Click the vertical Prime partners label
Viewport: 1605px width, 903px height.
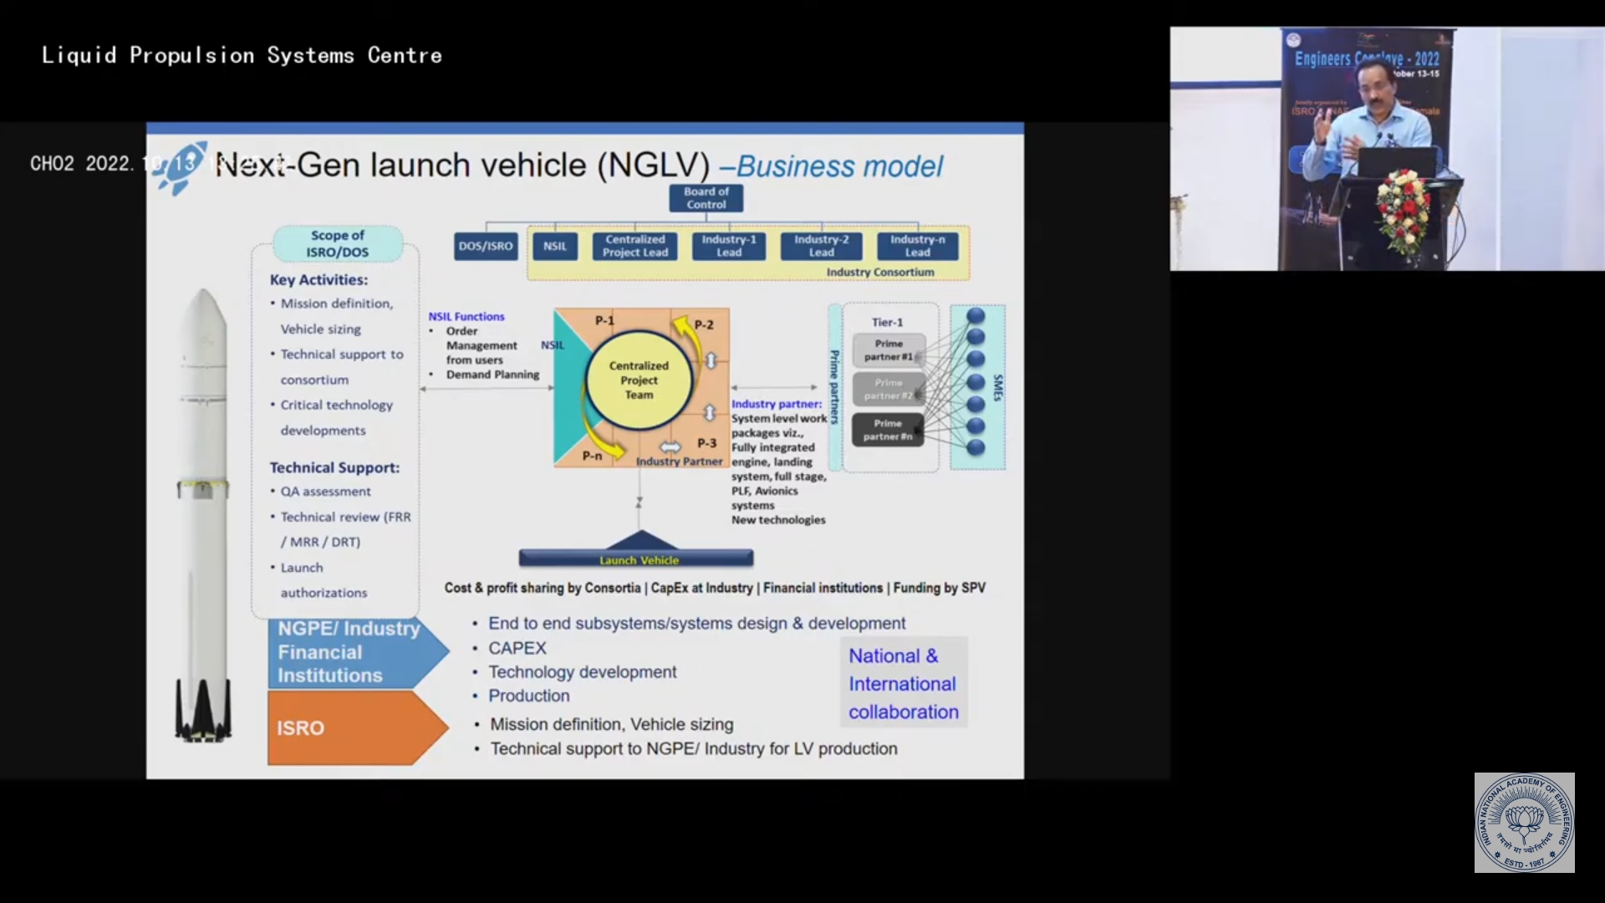pyautogui.click(x=833, y=386)
